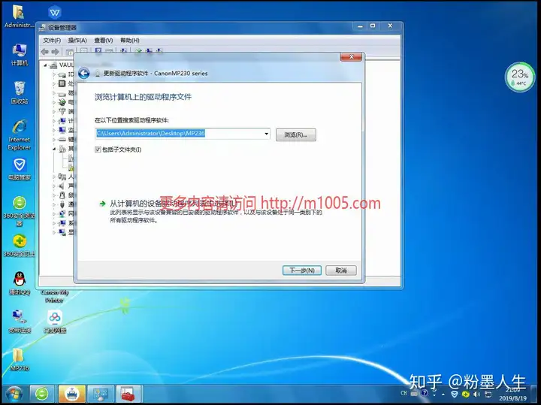The width and height of the screenshot is (541, 405).
Task: Click Cancel (取消) button in wizard
Action: 341,271
